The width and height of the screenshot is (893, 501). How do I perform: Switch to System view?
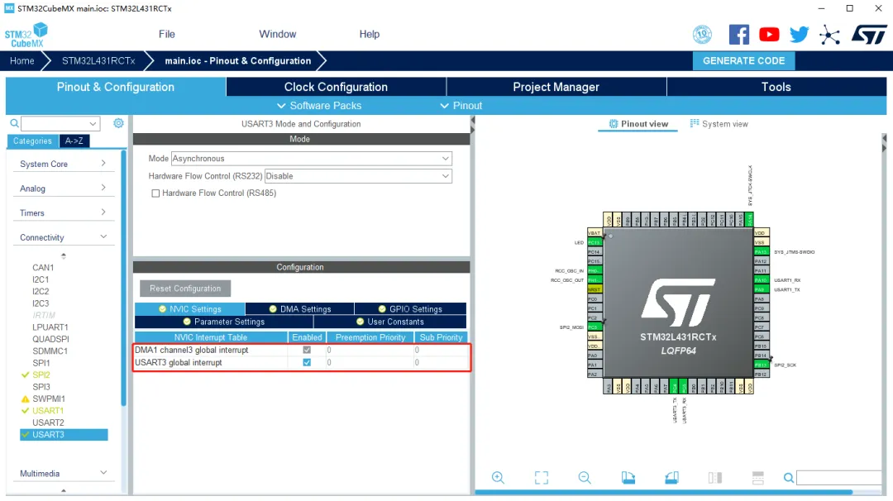coord(719,124)
